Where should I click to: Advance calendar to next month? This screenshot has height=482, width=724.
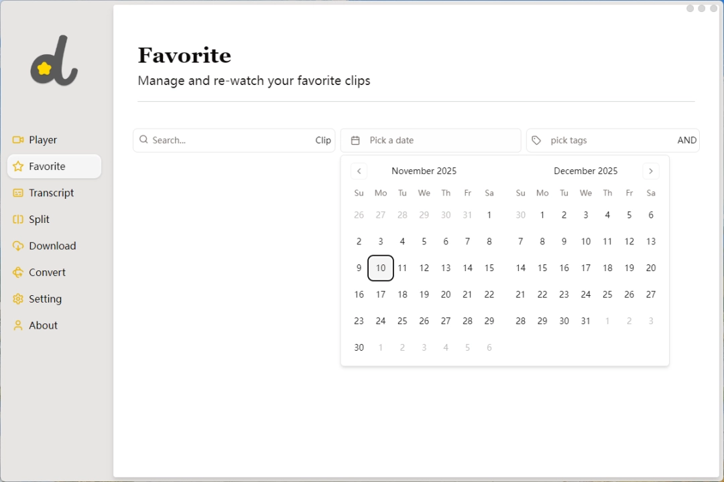(650, 171)
